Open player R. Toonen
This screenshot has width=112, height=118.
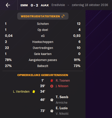click(63, 81)
